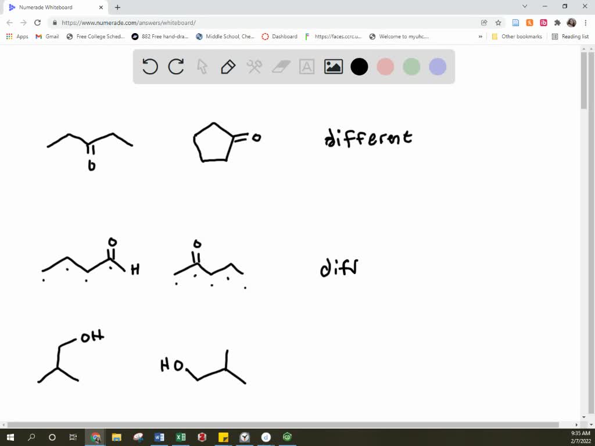Open the Apps bookmark
This screenshot has width=595, height=446.
coord(17,37)
